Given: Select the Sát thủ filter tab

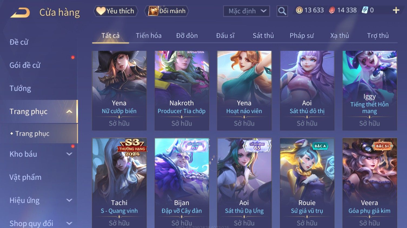Looking at the screenshot, I should tap(263, 35).
